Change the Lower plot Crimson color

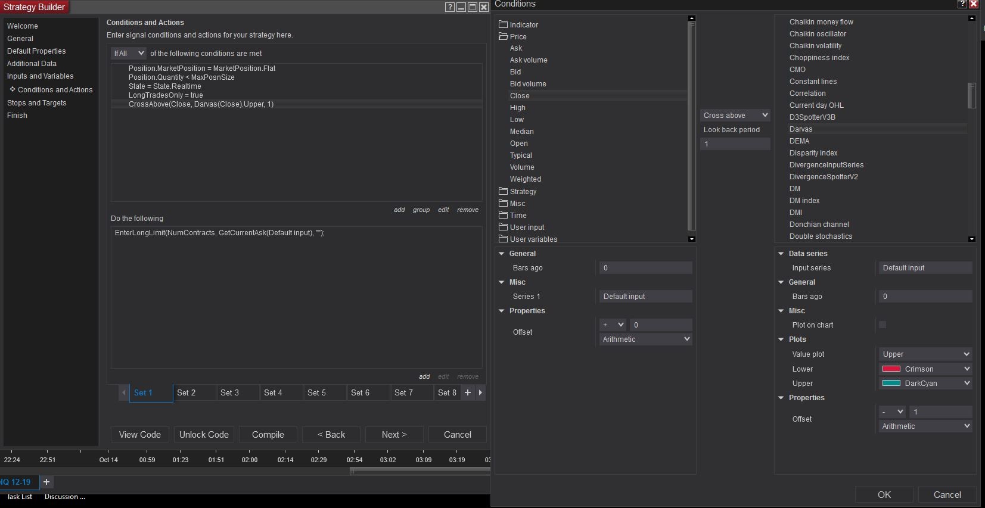pos(925,369)
